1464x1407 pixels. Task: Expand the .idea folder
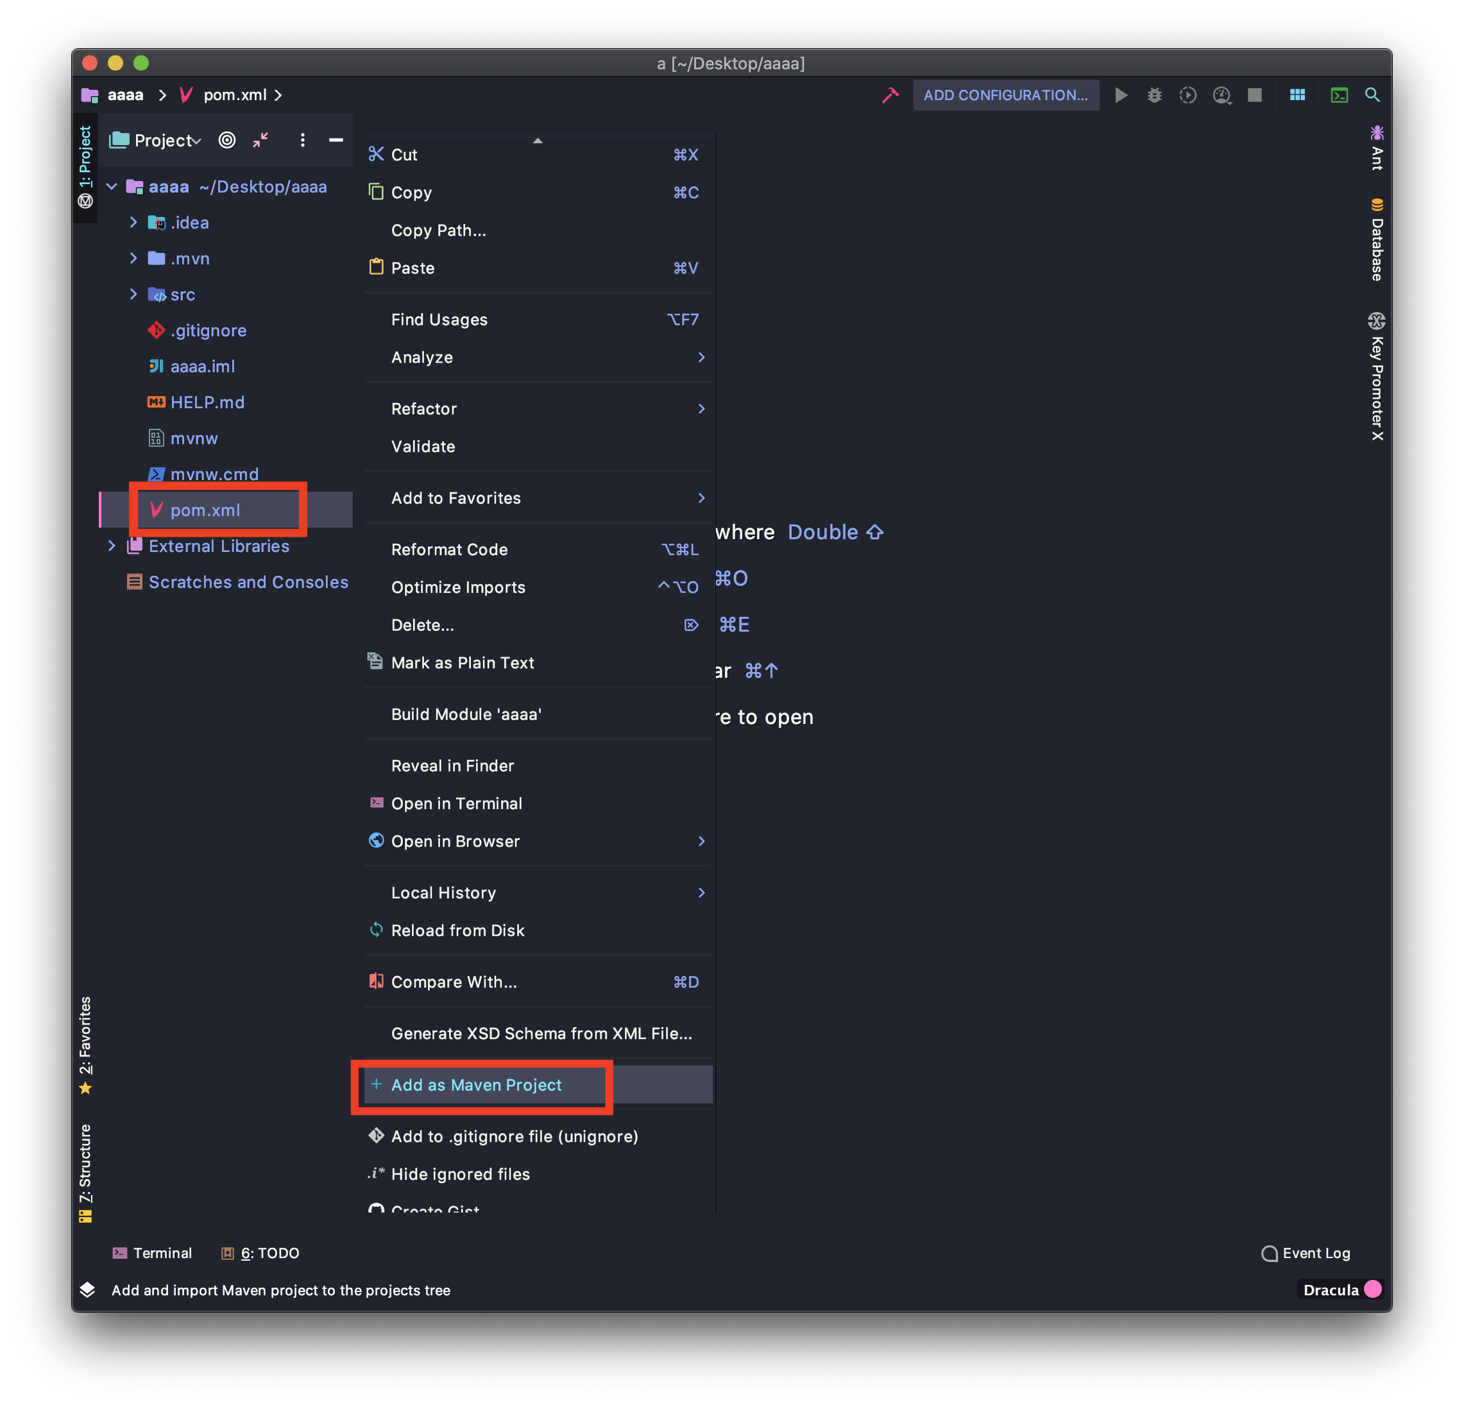pyautogui.click(x=133, y=222)
